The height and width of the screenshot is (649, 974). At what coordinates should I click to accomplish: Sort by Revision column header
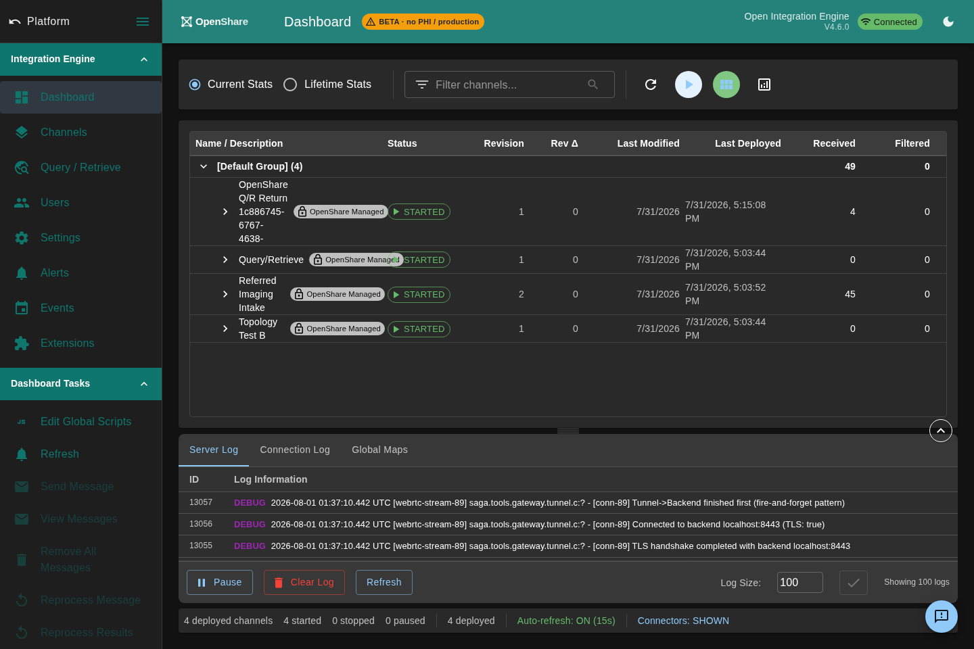coord(504,143)
